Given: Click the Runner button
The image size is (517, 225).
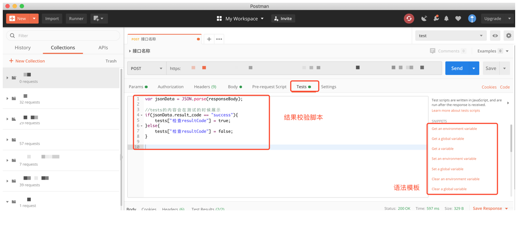Looking at the screenshot, I should tap(76, 18).
